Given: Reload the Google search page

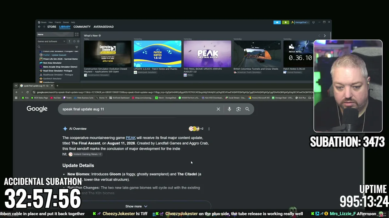Looking at the screenshot, I should 27,92.
